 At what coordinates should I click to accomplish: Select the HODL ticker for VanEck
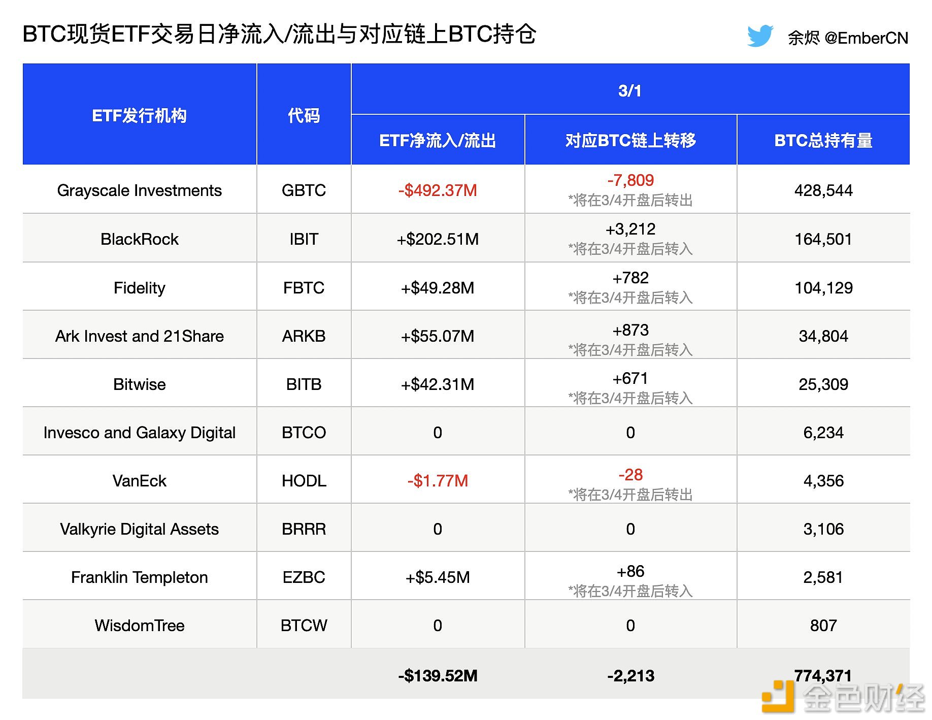point(303,480)
